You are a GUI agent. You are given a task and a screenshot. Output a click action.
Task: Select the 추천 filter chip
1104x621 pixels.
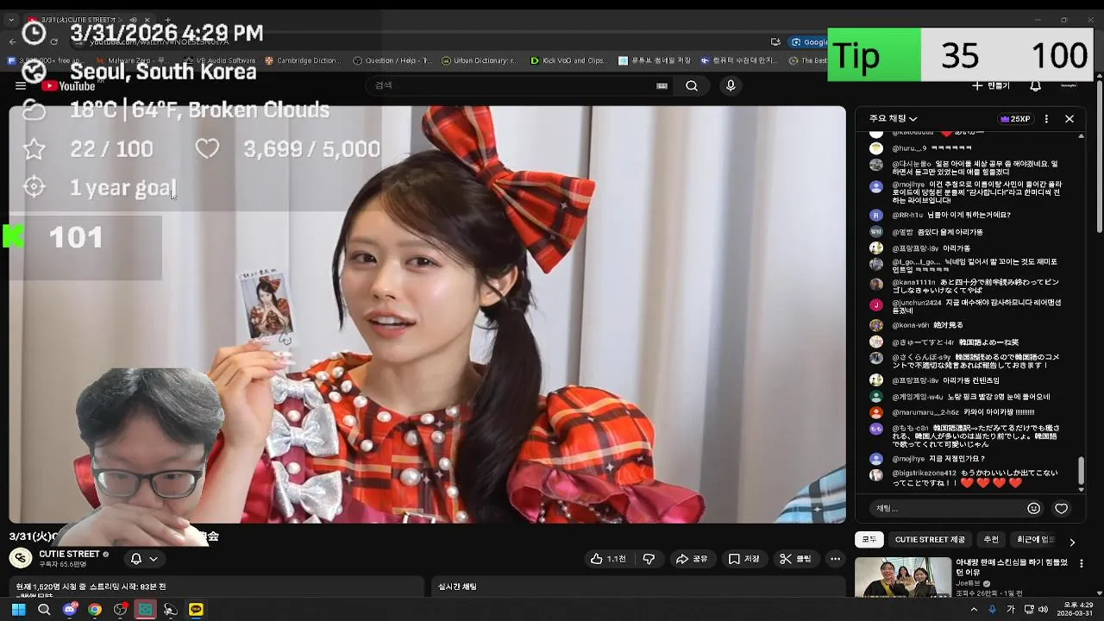click(991, 539)
